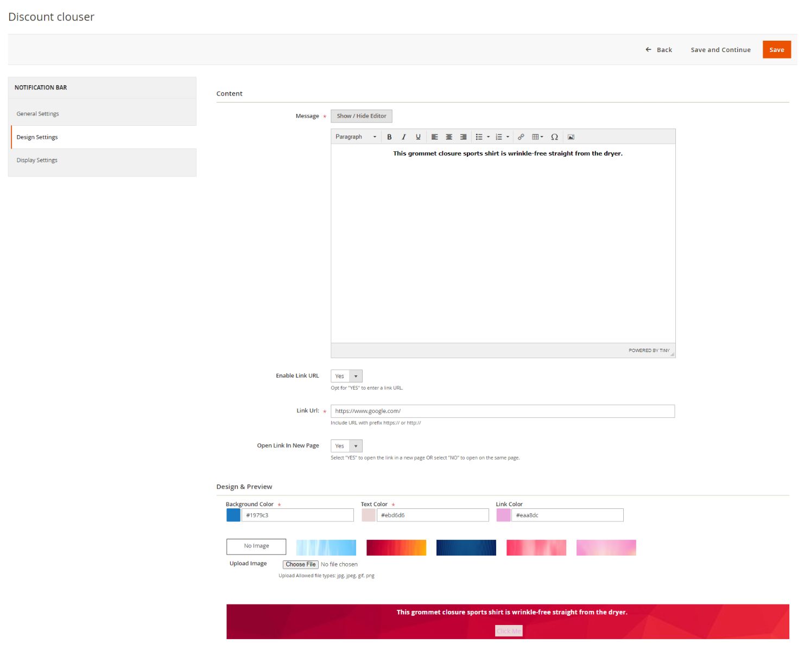The height and width of the screenshot is (651, 804).
Task: Switch to the General Settings tab
Action: coord(38,114)
